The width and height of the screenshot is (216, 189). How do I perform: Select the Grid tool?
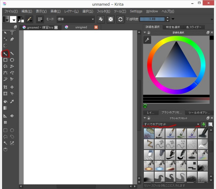[x=5, y=122]
